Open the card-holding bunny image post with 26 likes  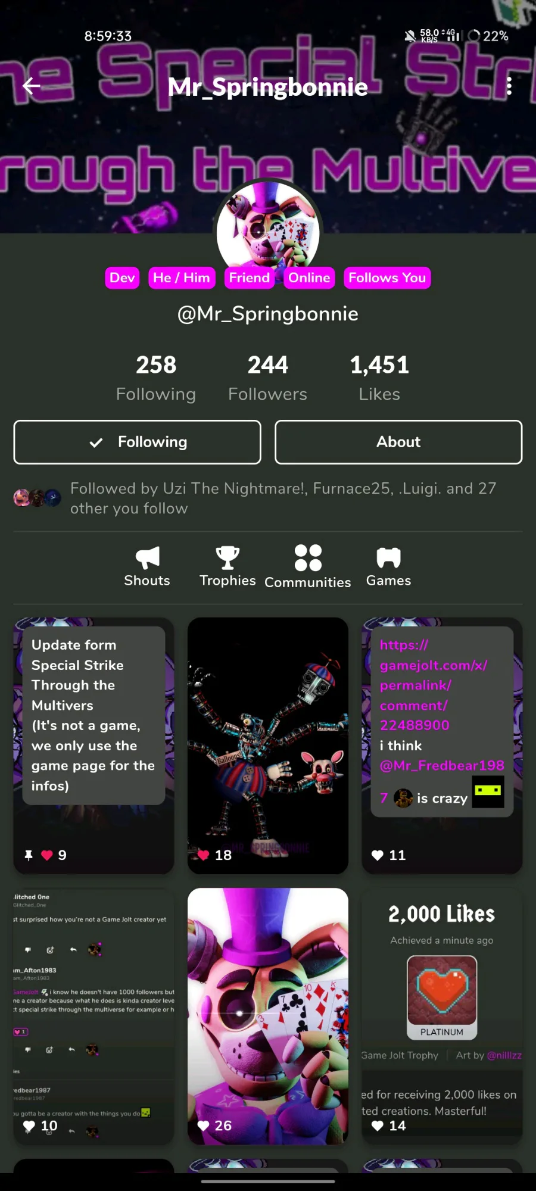coord(268,1016)
